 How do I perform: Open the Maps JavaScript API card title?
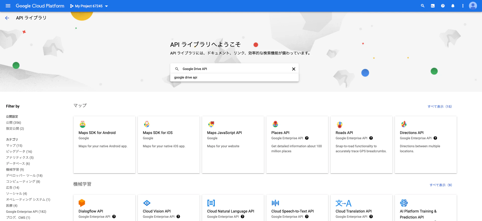coord(224,133)
